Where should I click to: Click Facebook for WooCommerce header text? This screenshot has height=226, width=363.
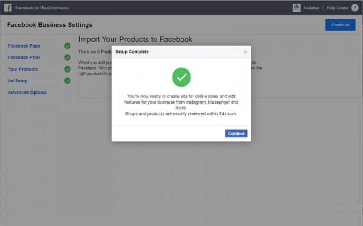pos(42,8)
